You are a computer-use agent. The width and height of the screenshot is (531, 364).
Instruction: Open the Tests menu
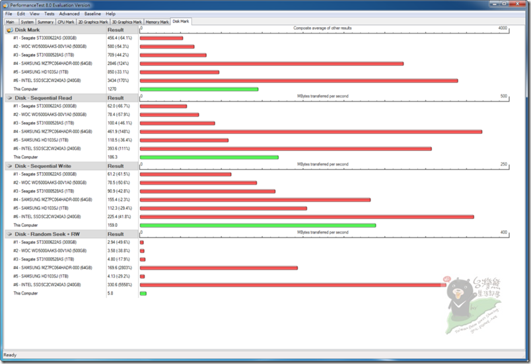50,14
